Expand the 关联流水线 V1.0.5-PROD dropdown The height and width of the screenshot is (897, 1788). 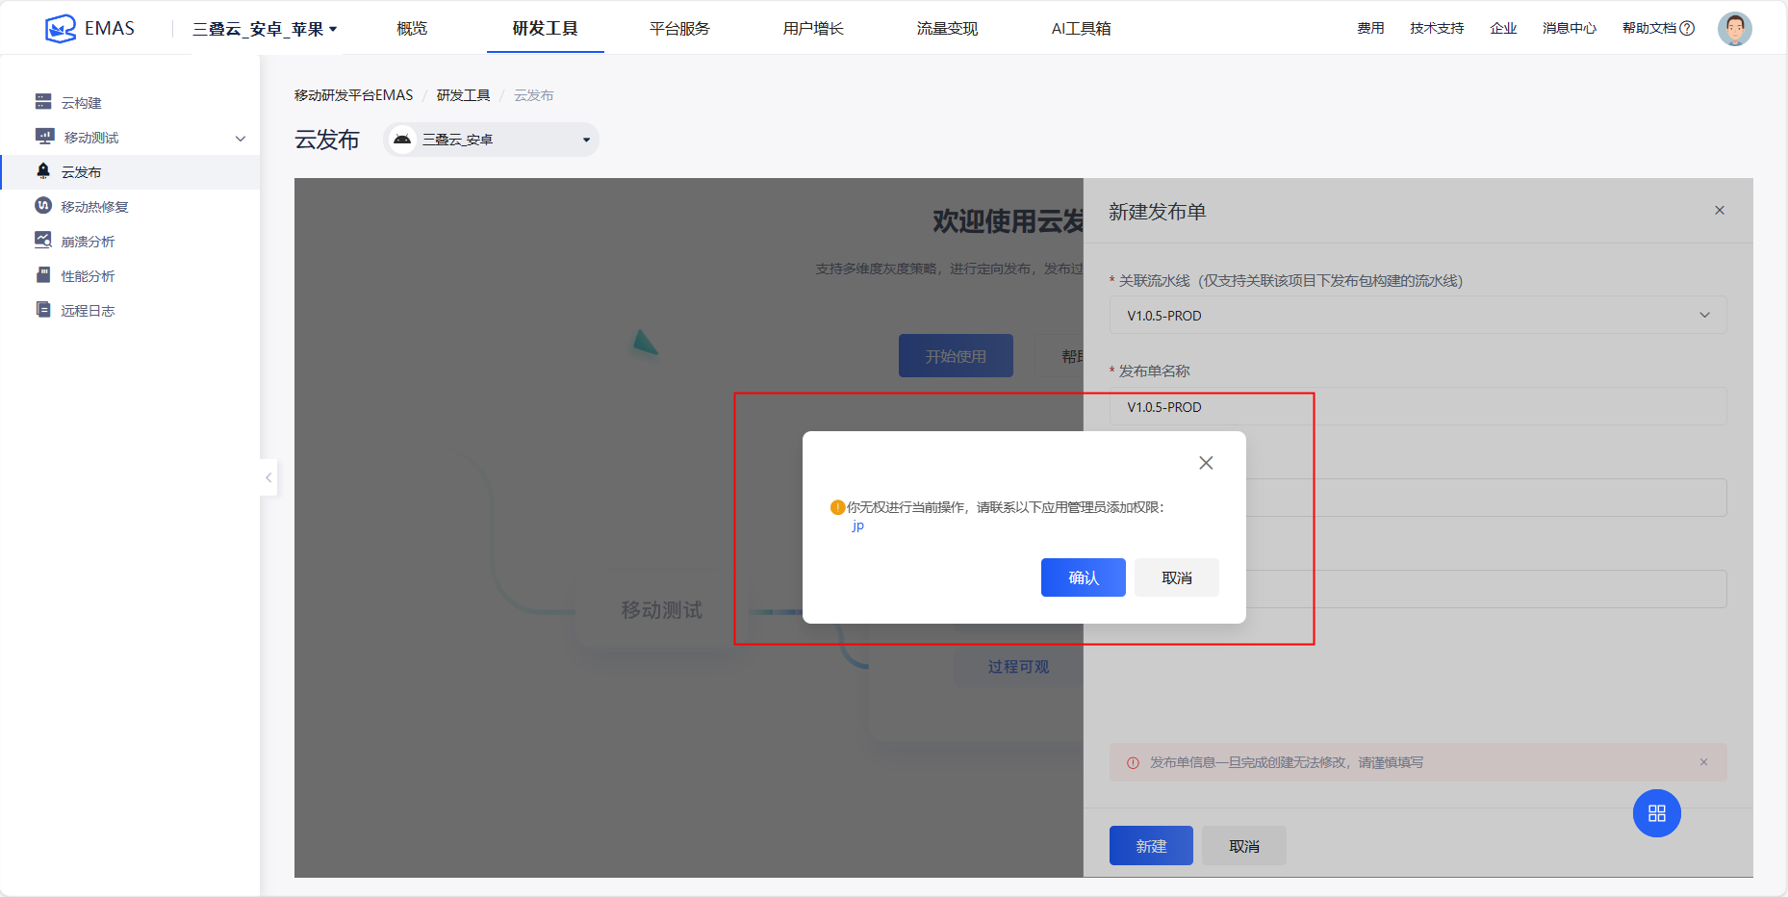[x=1418, y=315]
